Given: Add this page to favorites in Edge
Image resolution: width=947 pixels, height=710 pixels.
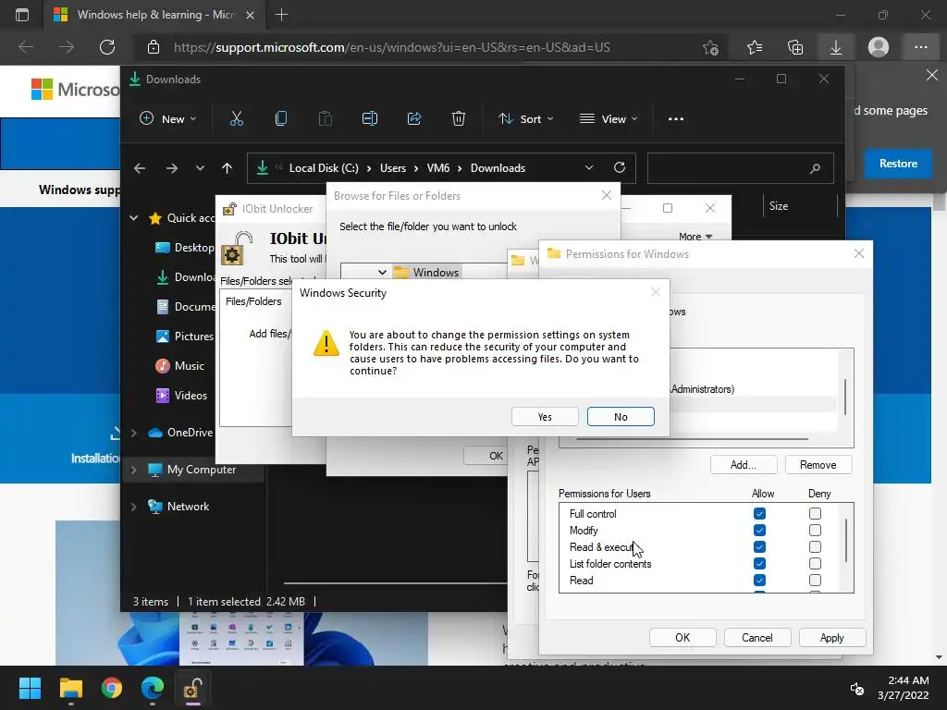Looking at the screenshot, I should pos(711,47).
